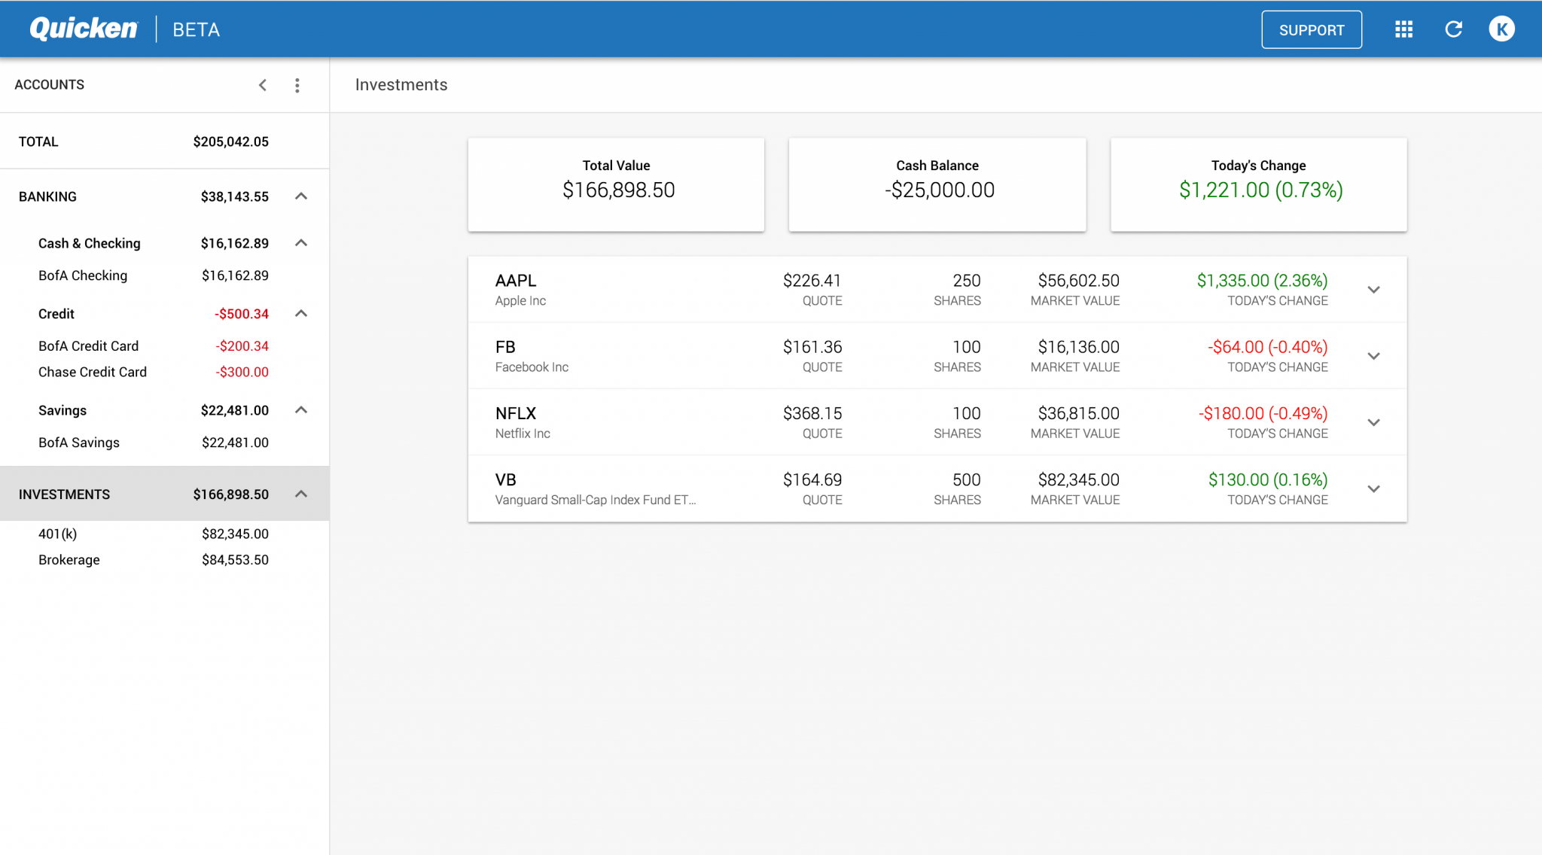Click the Today's Change summary card

[1258, 184]
